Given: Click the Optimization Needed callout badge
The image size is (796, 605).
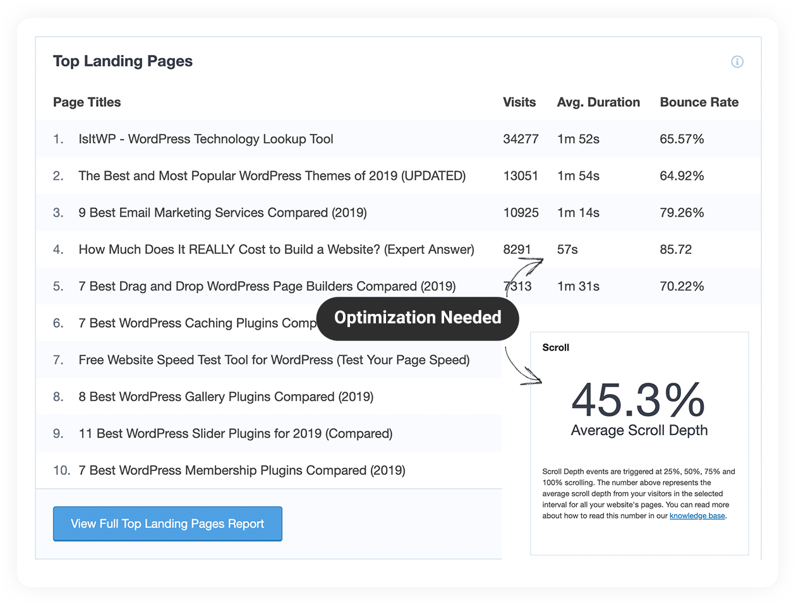Looking at the screenshot, I should tap(417, 318).
